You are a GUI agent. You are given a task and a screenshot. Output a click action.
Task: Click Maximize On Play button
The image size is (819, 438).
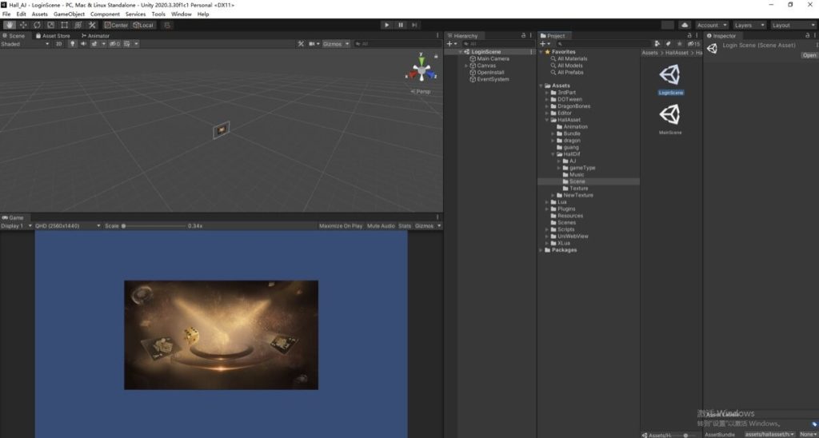pyautogui.click(x=341, y=226)
